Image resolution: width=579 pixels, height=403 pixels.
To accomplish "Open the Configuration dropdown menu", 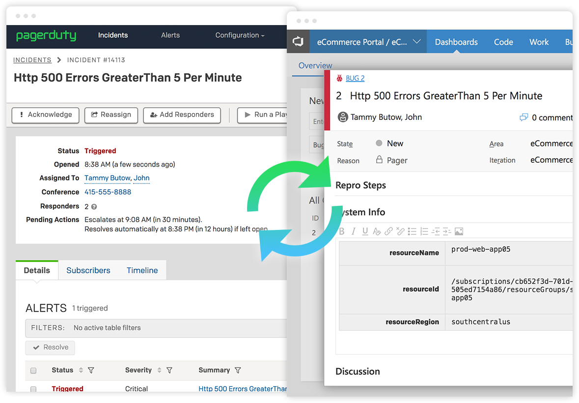I will coord(240,35).
